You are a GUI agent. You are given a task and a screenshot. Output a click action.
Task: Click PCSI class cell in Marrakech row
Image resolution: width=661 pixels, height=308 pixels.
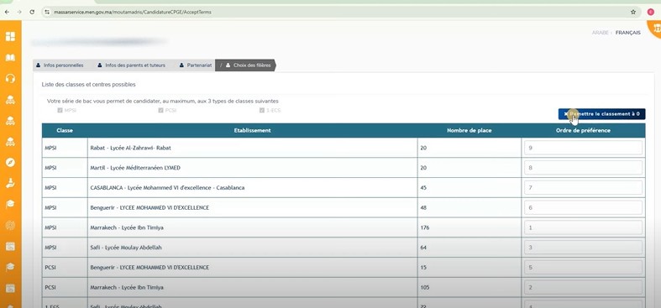pyautogui.click(x=65, y=287)
